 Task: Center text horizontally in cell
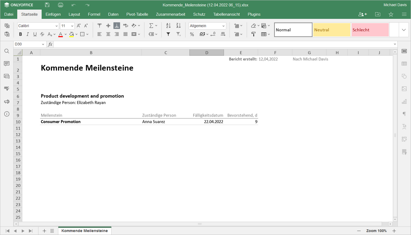pos(108,34)
